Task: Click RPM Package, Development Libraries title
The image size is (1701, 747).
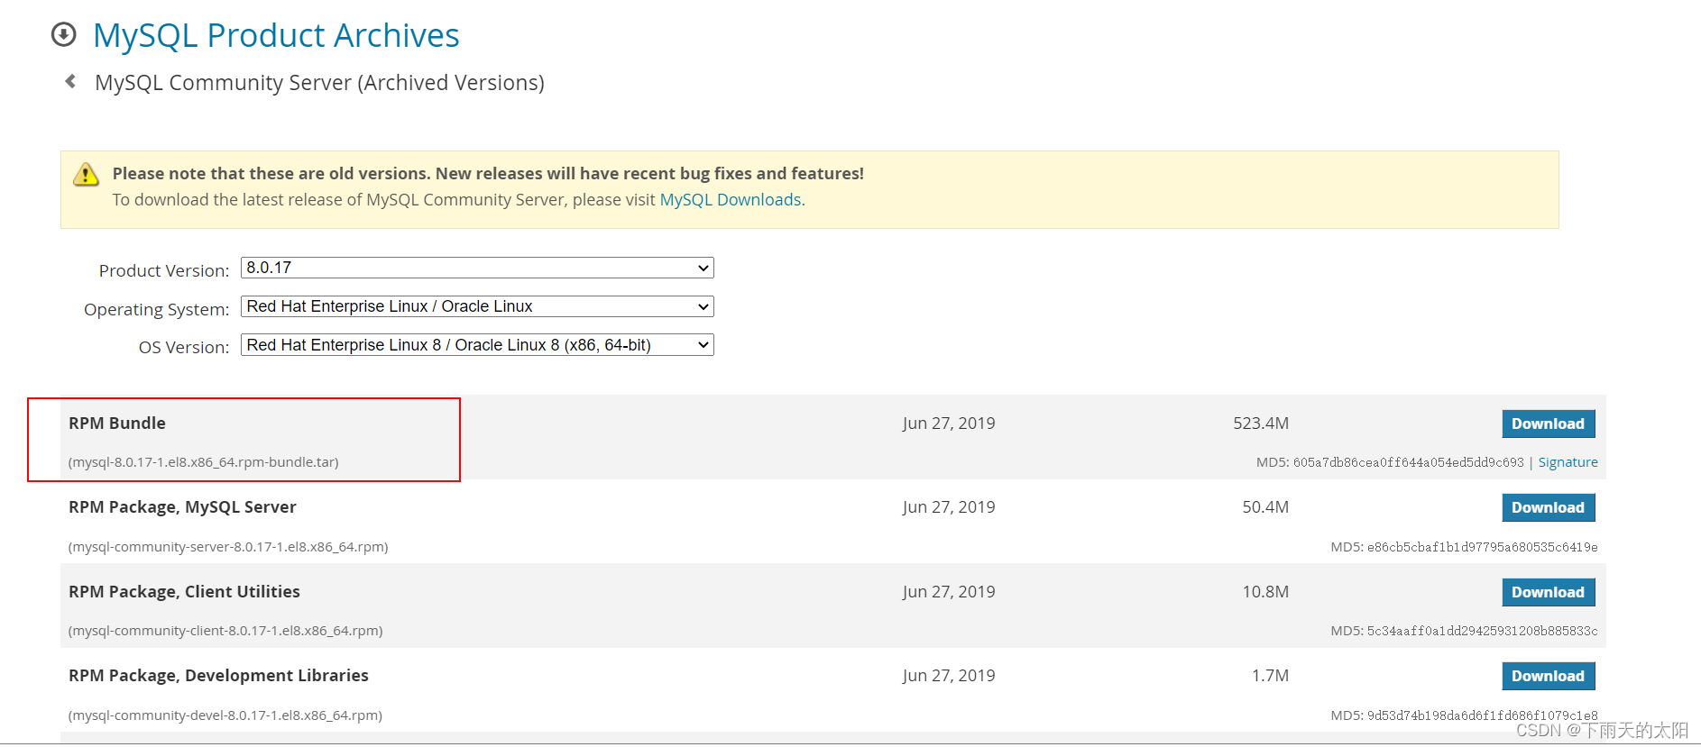Action: coord(218,676)
